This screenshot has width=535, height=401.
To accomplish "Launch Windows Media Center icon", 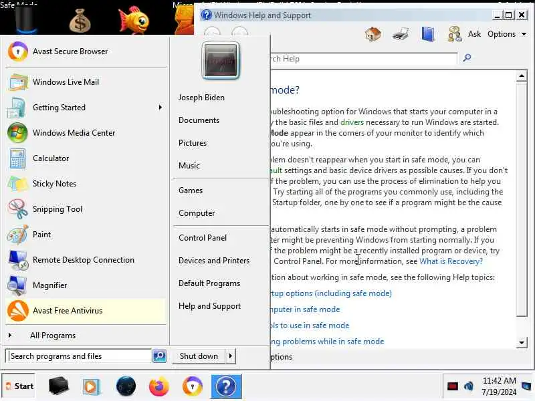I will click(x=17, y=133).
